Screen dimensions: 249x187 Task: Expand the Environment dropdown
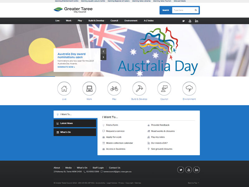[131, 21]
